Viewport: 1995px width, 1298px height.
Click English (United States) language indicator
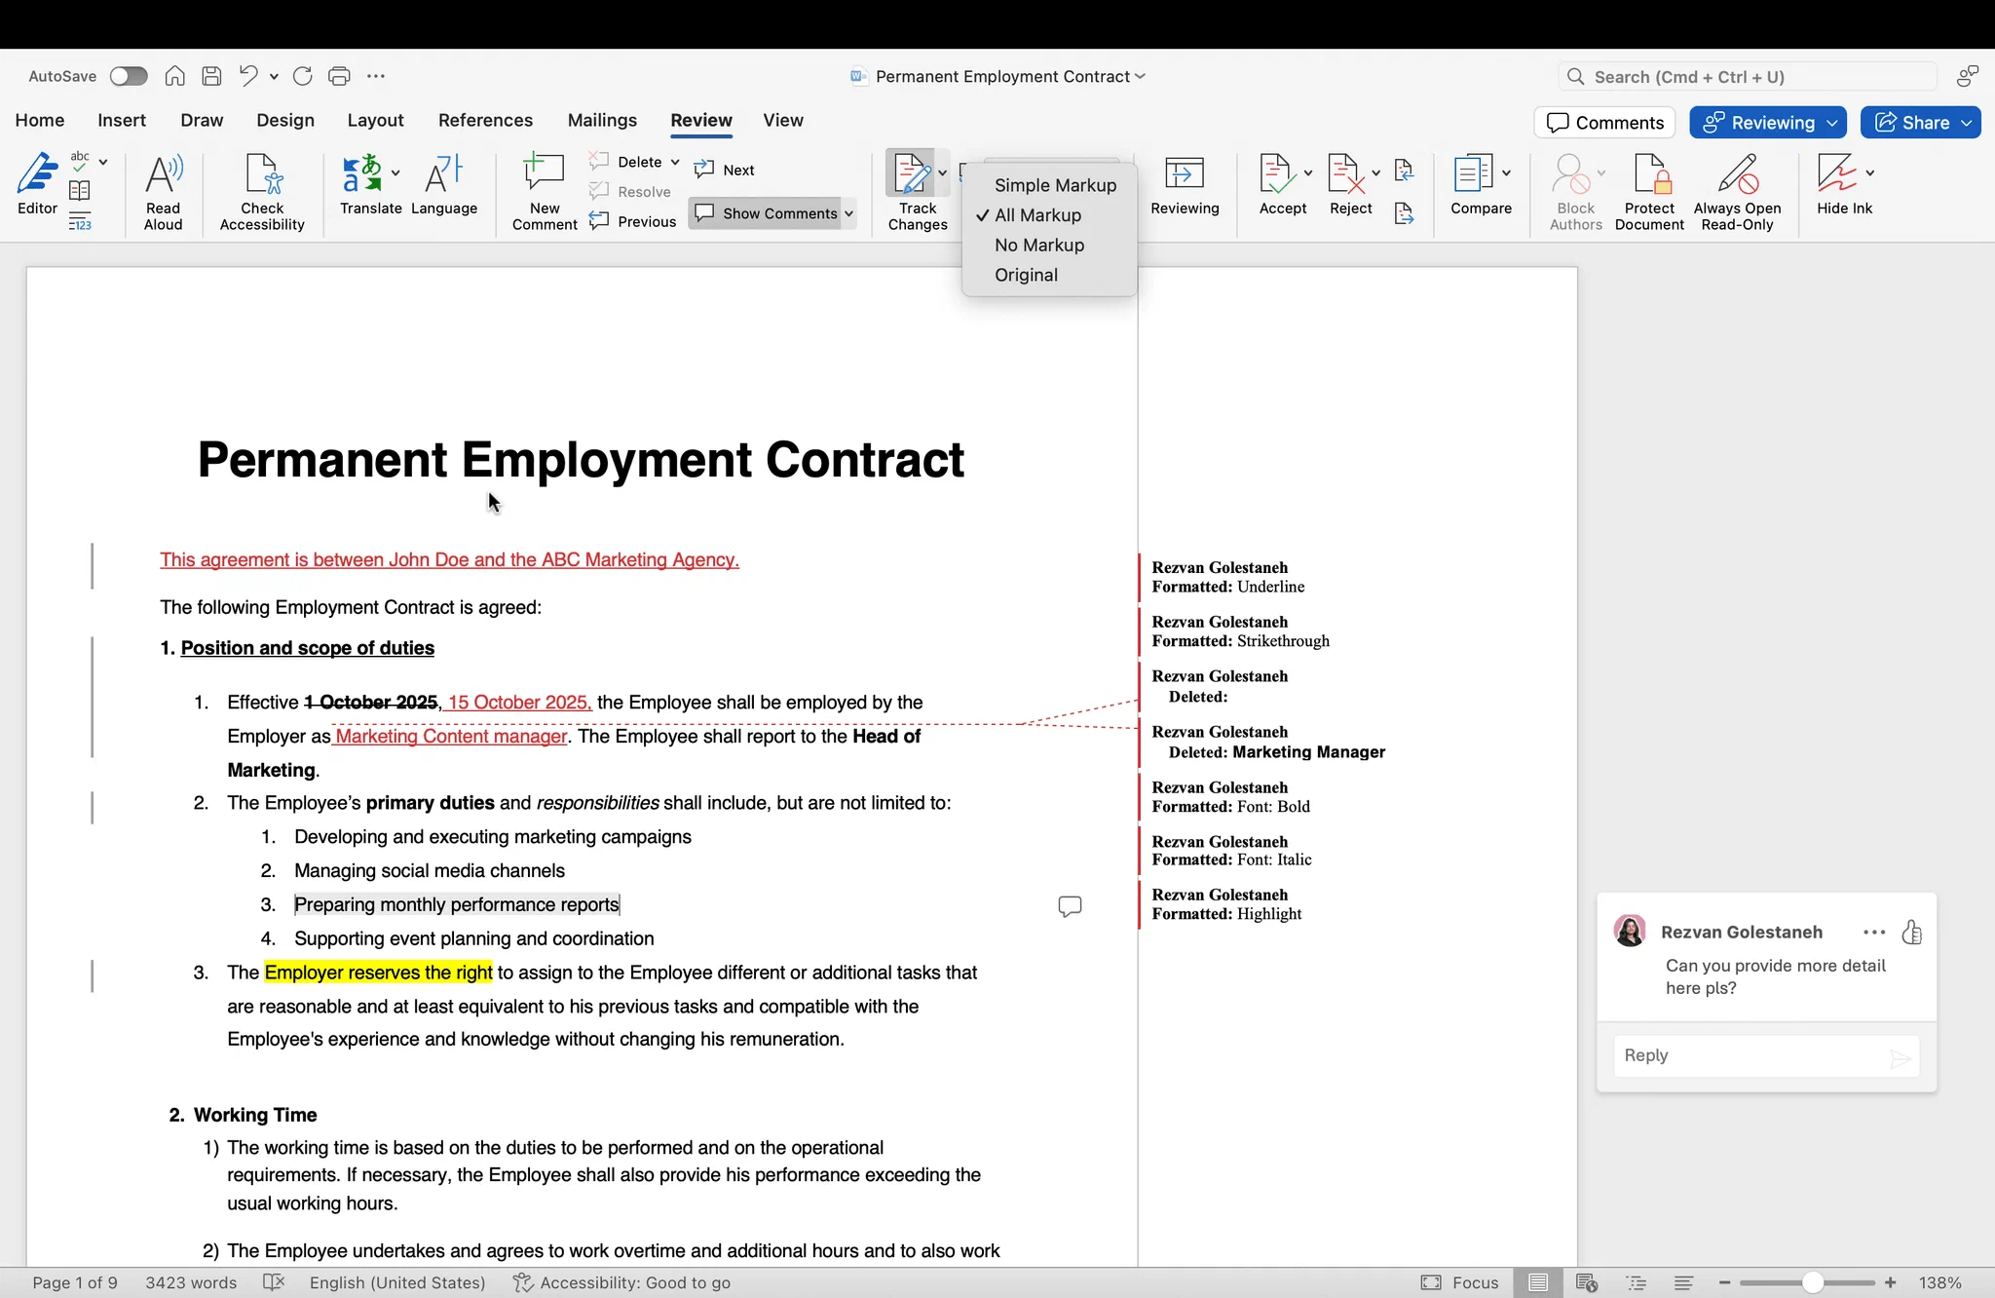(397, 1282)
